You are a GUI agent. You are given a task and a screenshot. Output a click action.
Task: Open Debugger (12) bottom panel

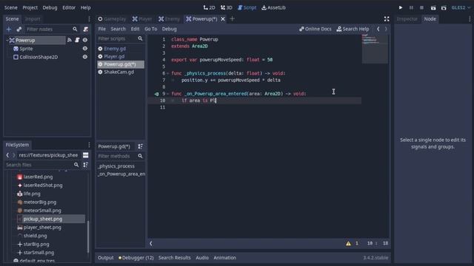point(136,258)
